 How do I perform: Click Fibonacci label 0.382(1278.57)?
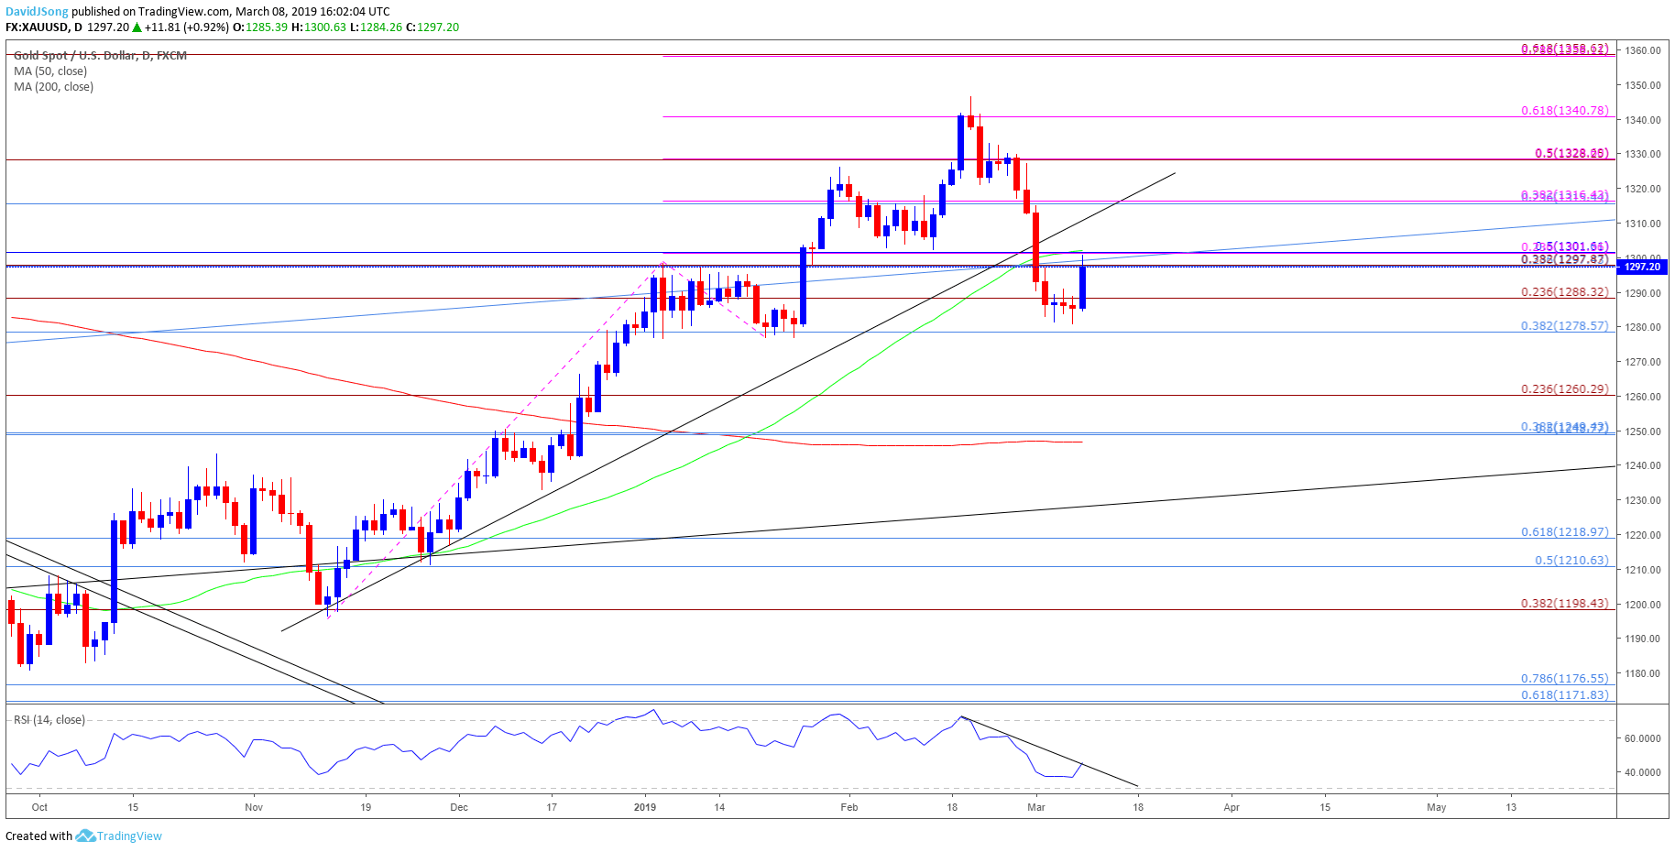[1564, 326]
